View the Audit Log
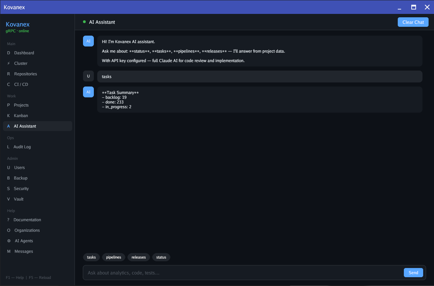The width and height of the screenshot is (434, 286). 22,147
